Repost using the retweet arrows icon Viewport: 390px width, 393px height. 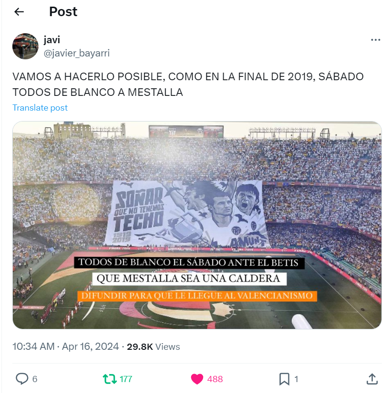tap(110, 379)
